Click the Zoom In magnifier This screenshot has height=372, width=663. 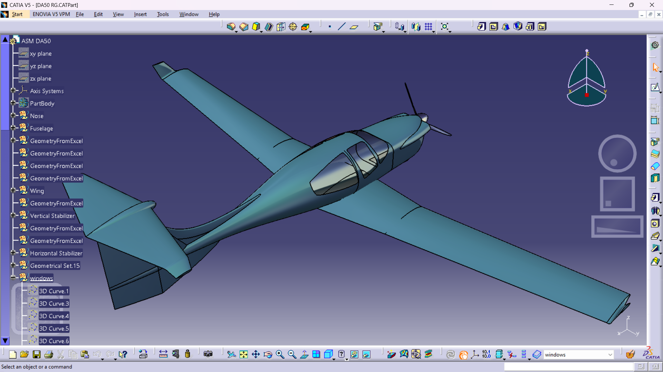(x=280, y=354)
